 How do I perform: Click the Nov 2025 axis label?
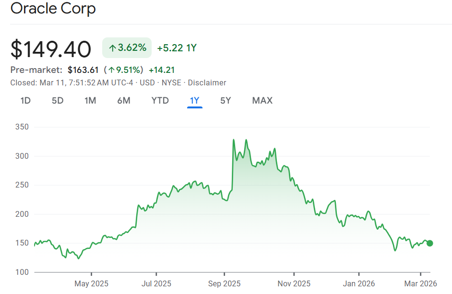(294, 283)
